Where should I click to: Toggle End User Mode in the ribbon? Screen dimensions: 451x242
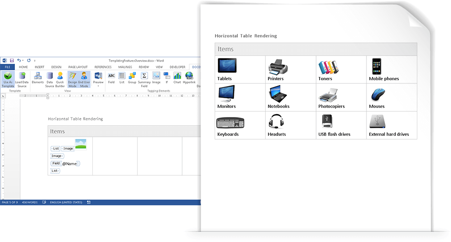coord(84,80)
